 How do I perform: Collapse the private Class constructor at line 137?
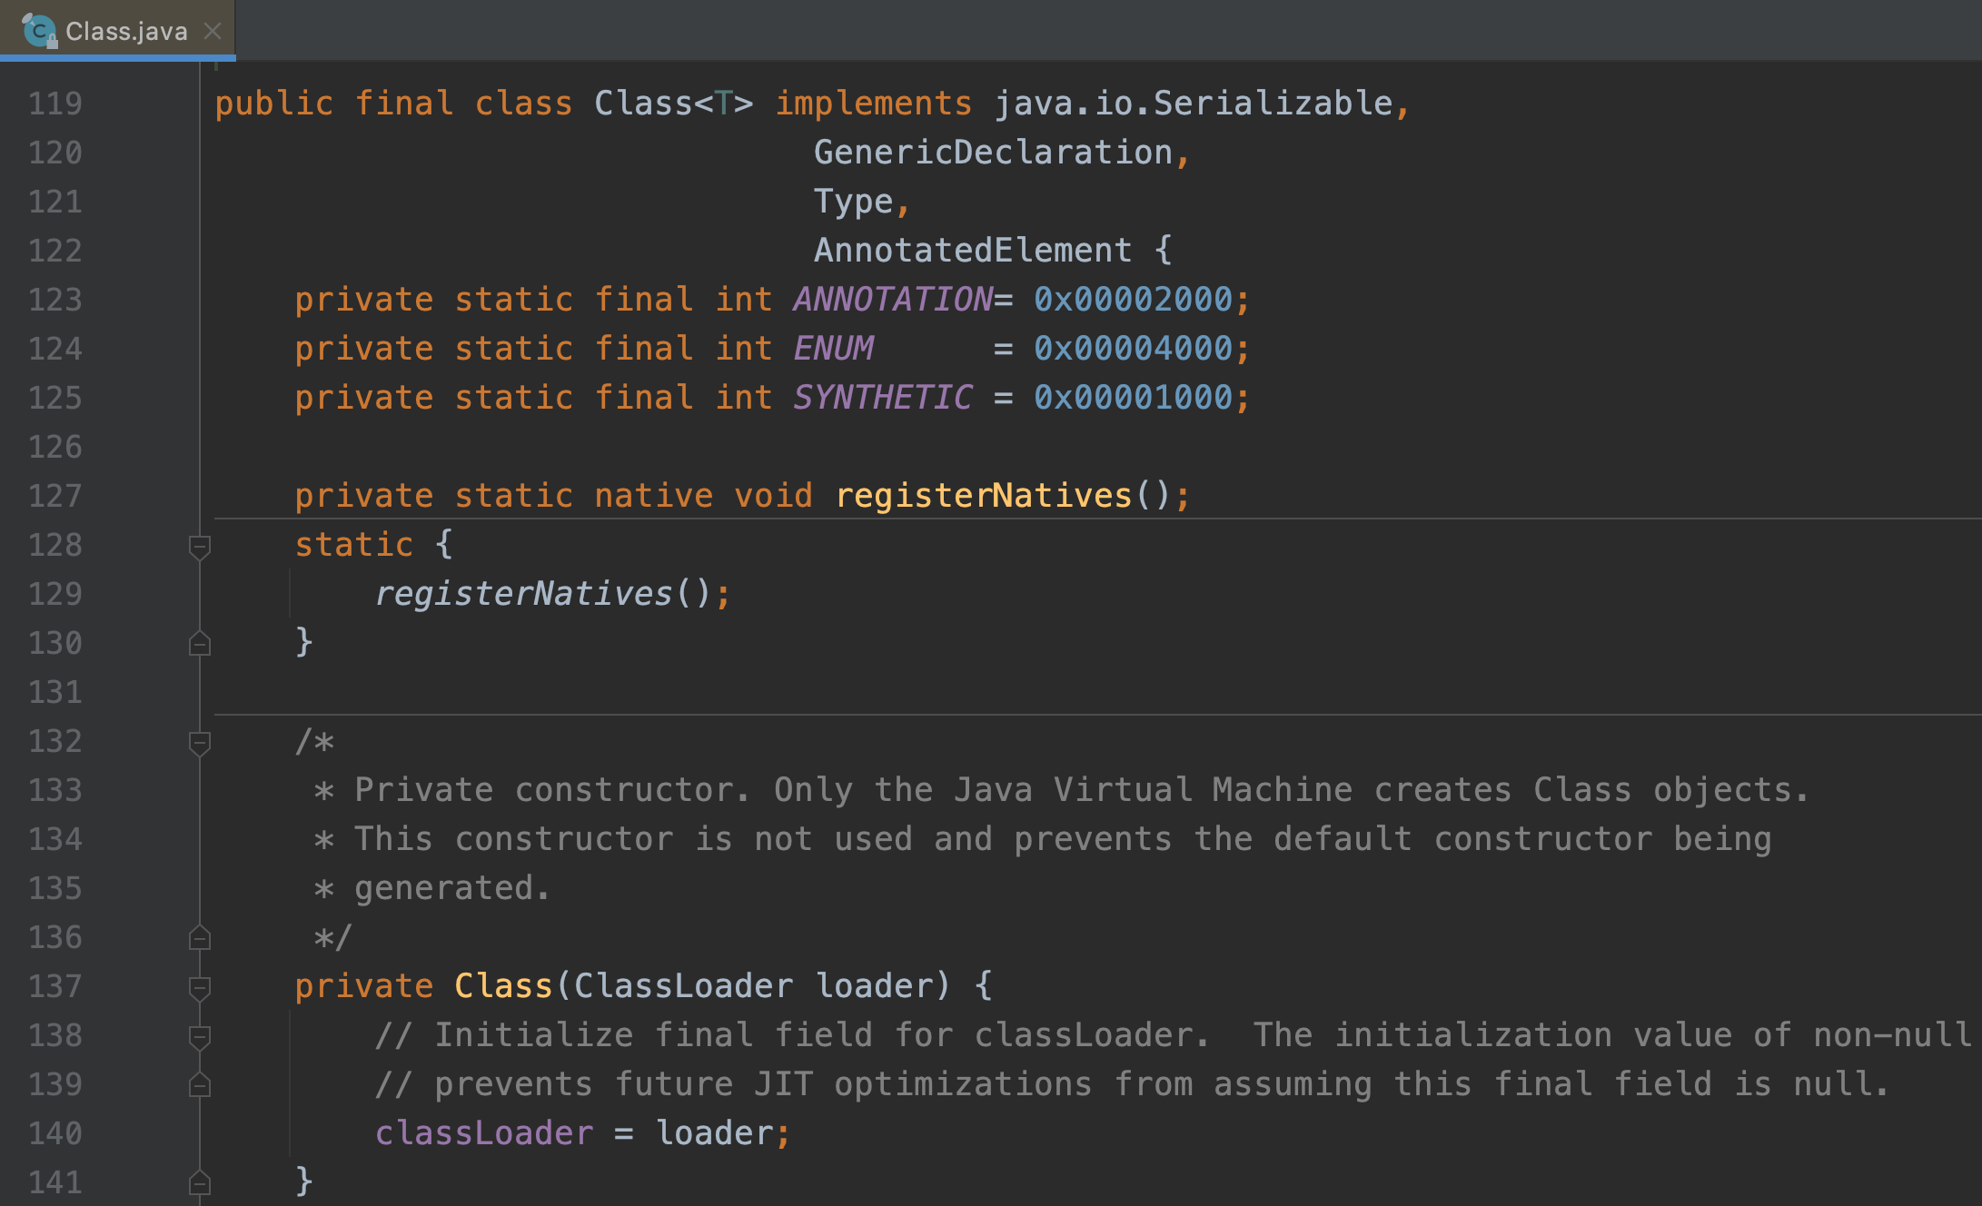pos(200,987)
